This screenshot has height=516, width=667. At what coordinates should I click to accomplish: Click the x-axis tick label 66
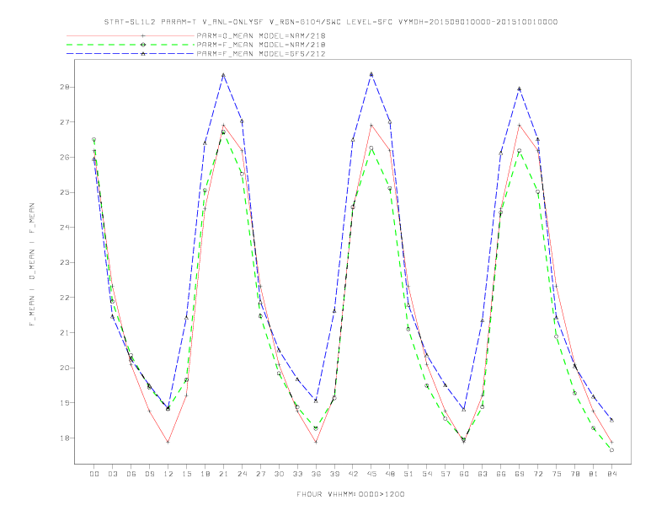coord(501,474)
